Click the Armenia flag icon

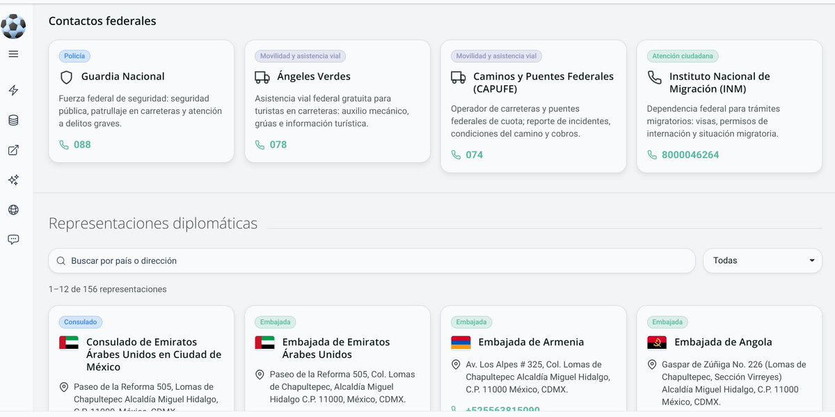click(x=461, y=343)
